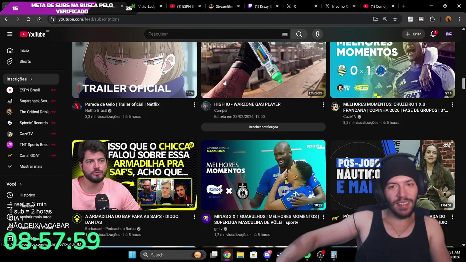Click Receber notificação button

coord(263,127)
